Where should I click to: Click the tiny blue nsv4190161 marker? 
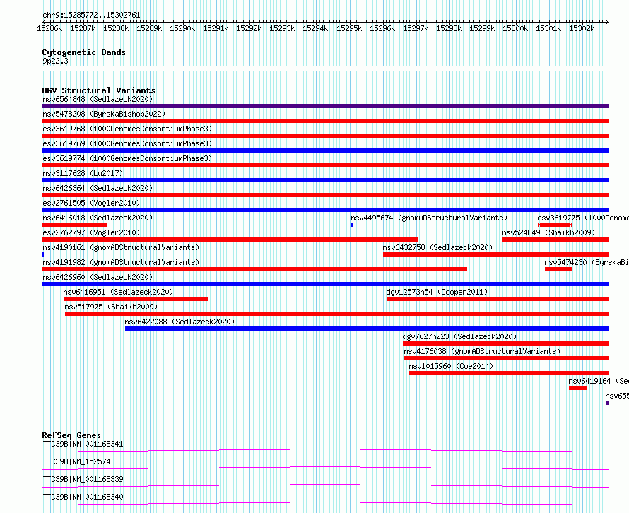(x=43, y=254)
